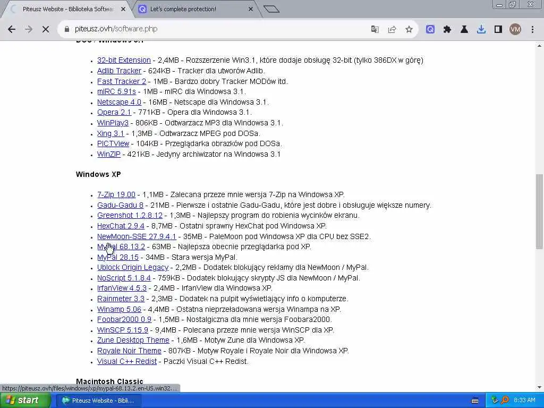Open Chrome's three-dot menu
Viewport: 544px width, 408px height.
click(532, 29)
